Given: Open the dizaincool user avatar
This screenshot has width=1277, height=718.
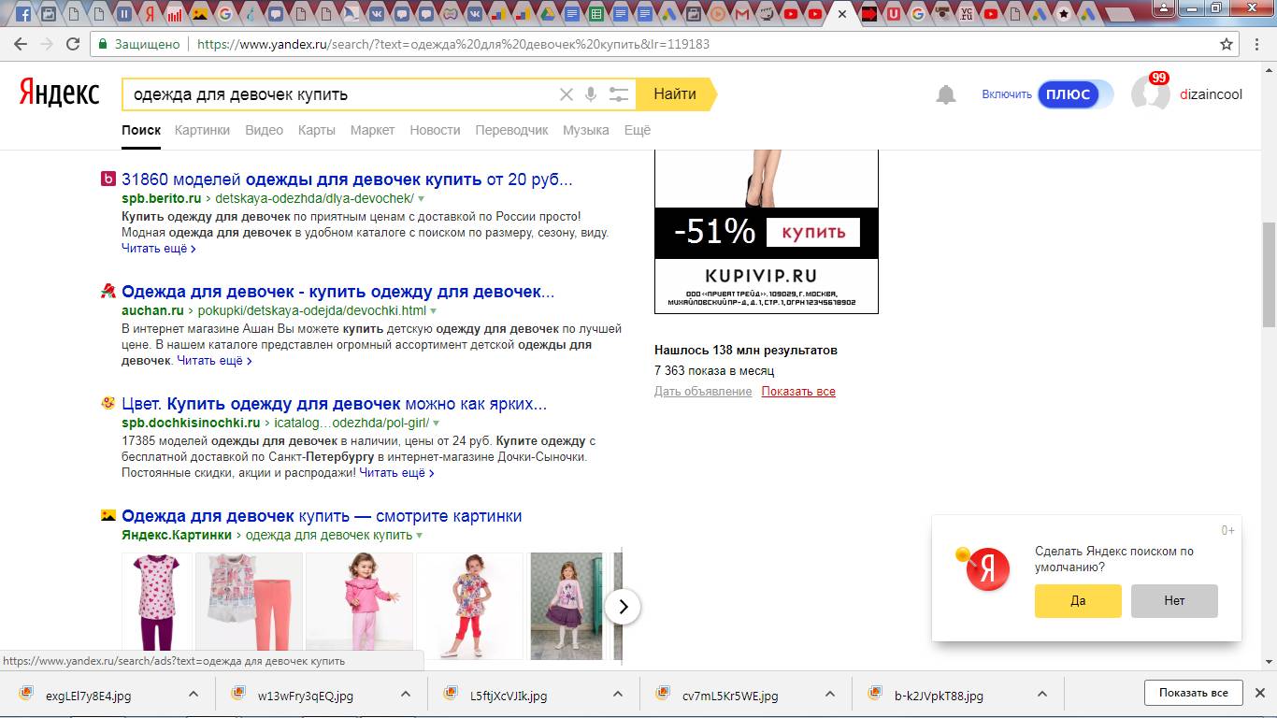Looking at the screenshot, I should pos(1150,93).
